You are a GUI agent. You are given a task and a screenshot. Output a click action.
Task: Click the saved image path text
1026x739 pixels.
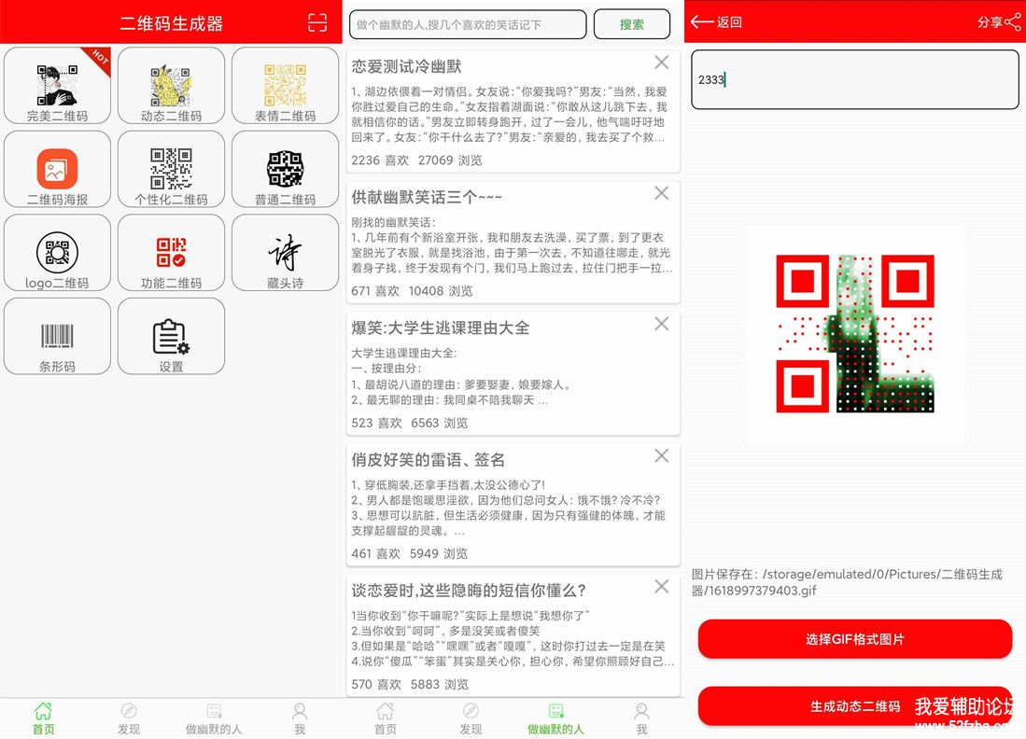point(847,582)
